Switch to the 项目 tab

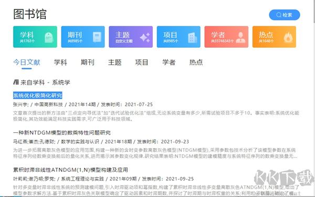142,63
